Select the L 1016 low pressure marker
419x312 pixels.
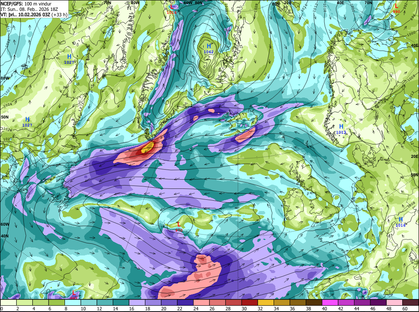pyautogui.click(x=171, y=9)
